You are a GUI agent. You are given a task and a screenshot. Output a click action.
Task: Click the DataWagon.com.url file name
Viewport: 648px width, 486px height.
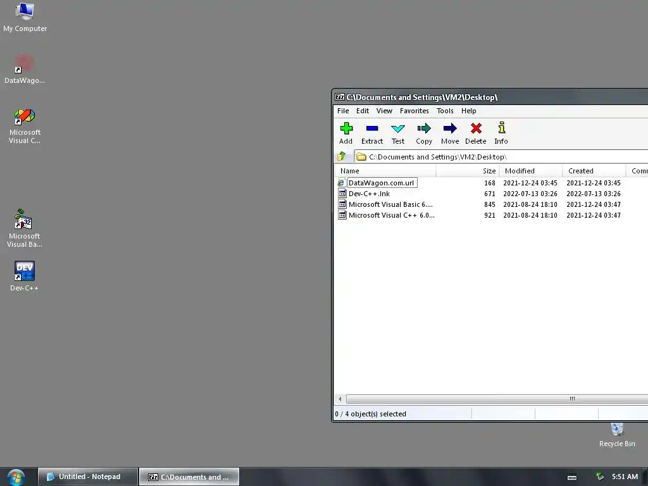(x=381, y=183)
